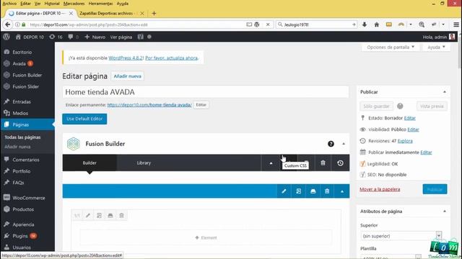Viewport: 462px width, 259px height.
Task: Collapse the blue container with its arrow
Action: pyautogui.click(x=341, y=191)
